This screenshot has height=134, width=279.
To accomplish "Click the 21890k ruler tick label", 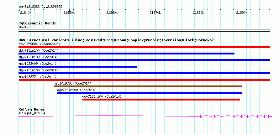I will click(242, 13).
